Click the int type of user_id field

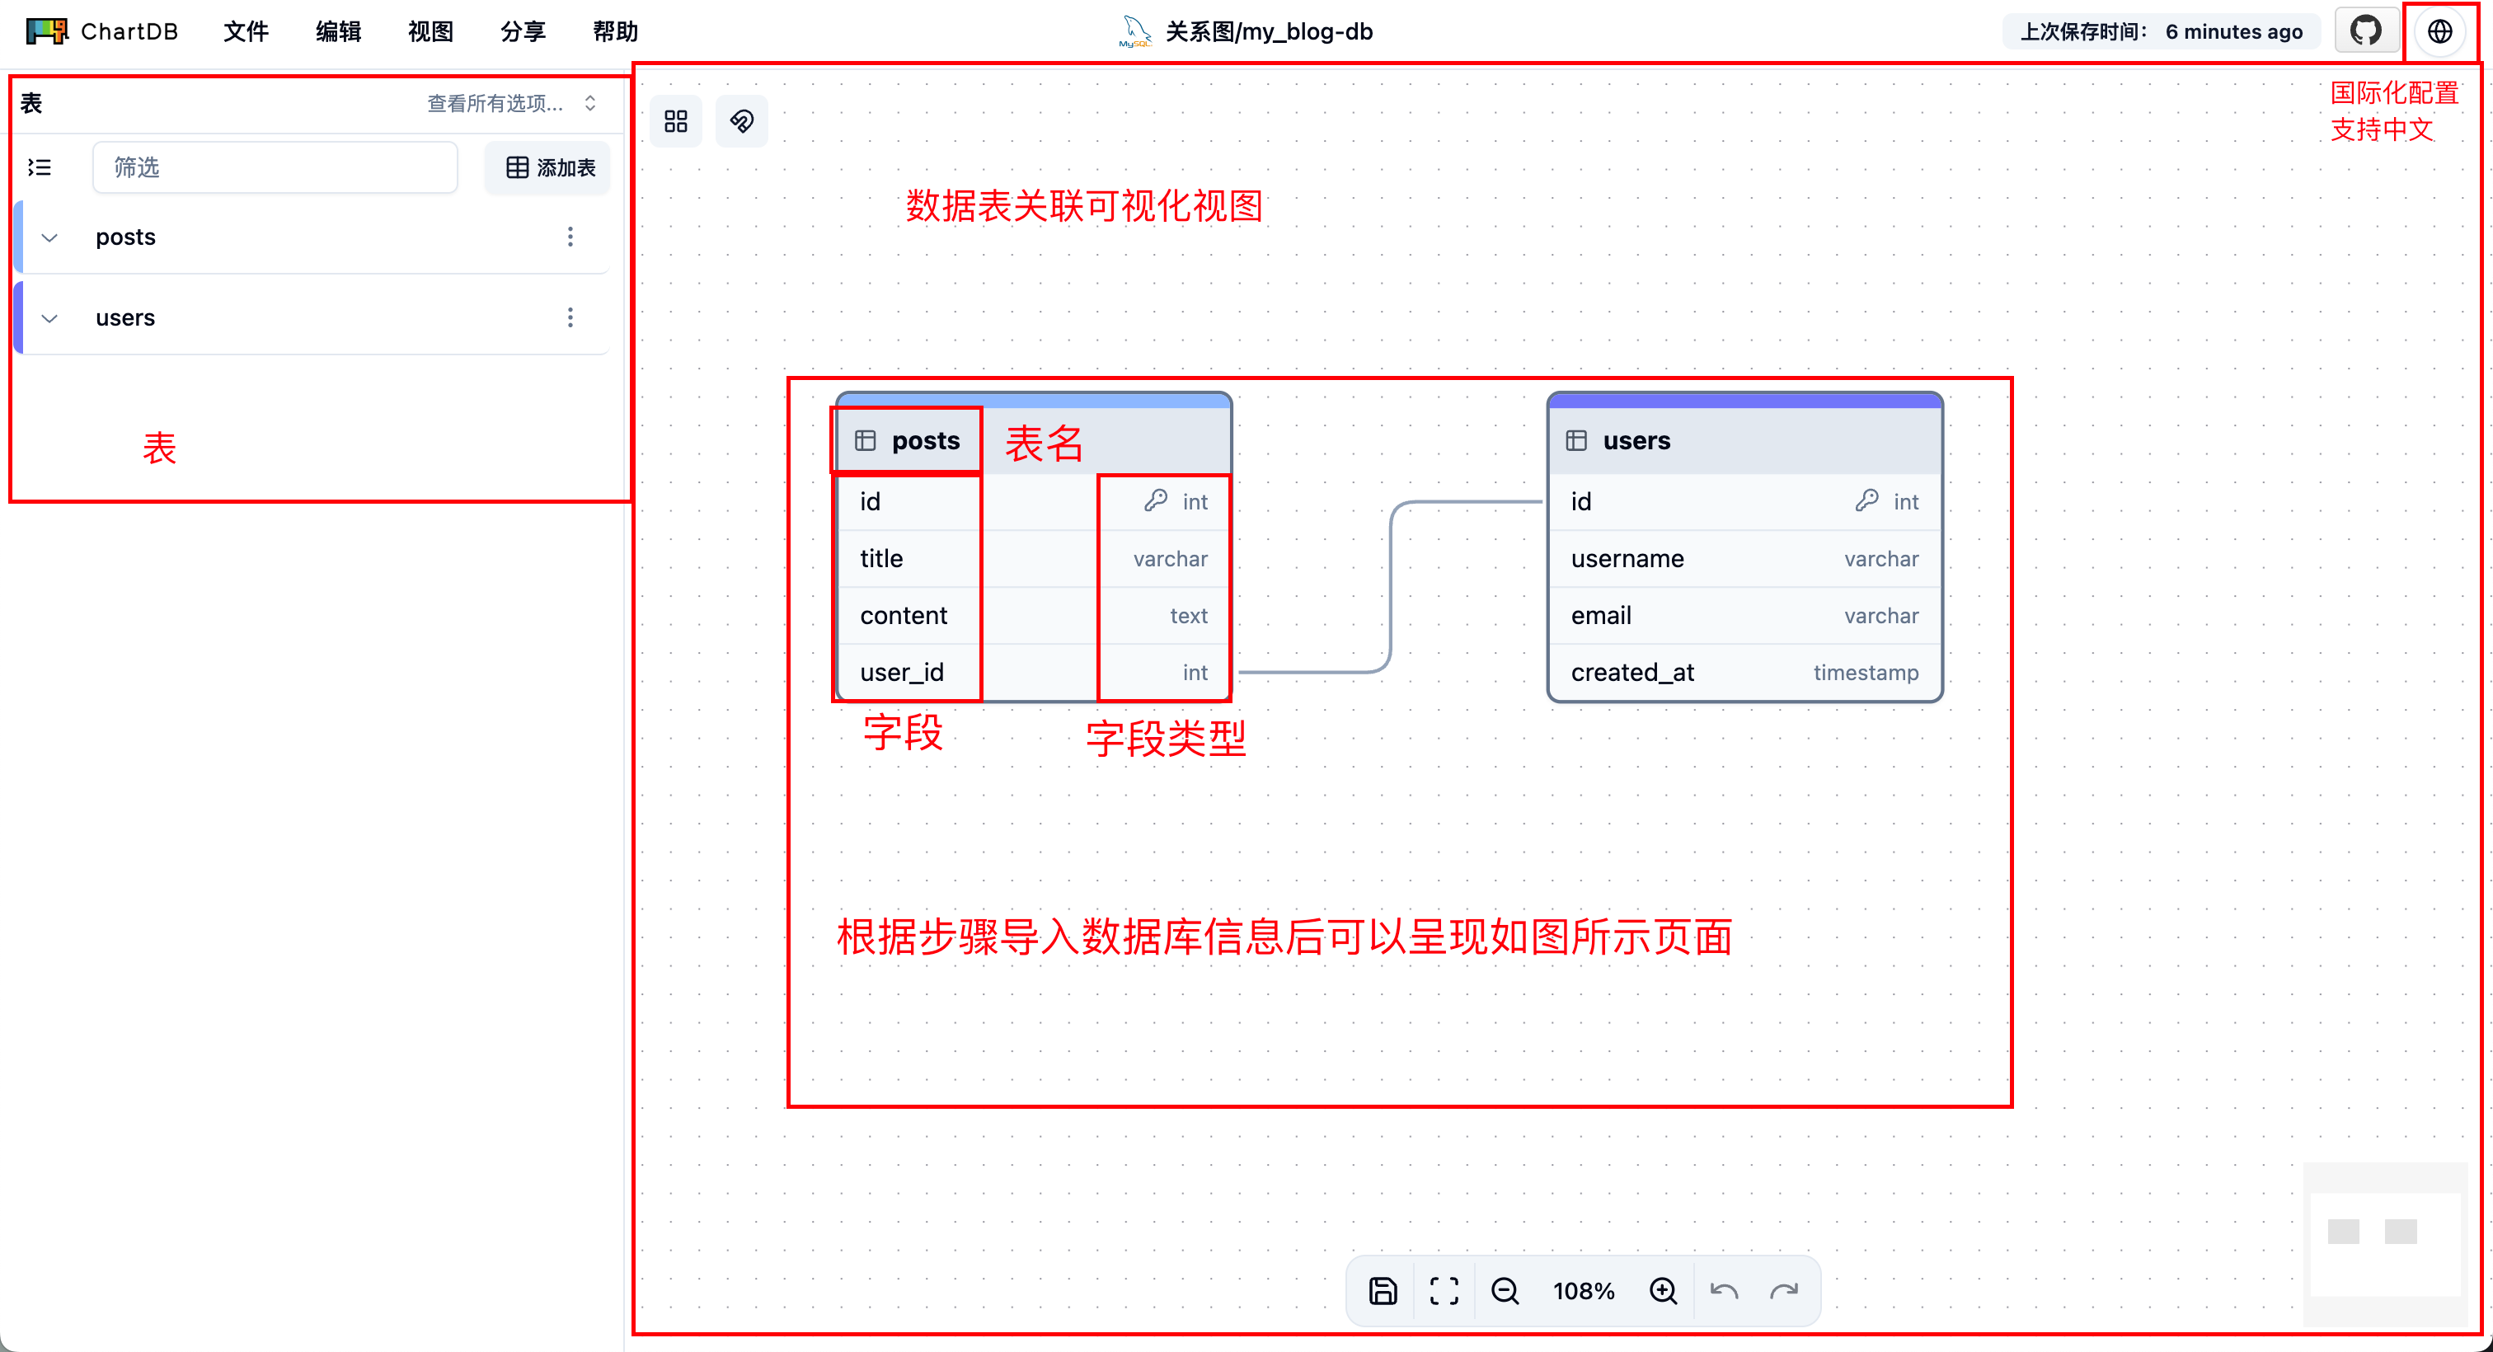pos(1195,673)
